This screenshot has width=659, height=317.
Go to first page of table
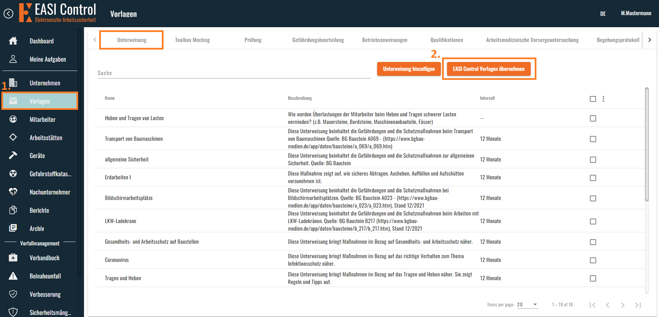593,305
